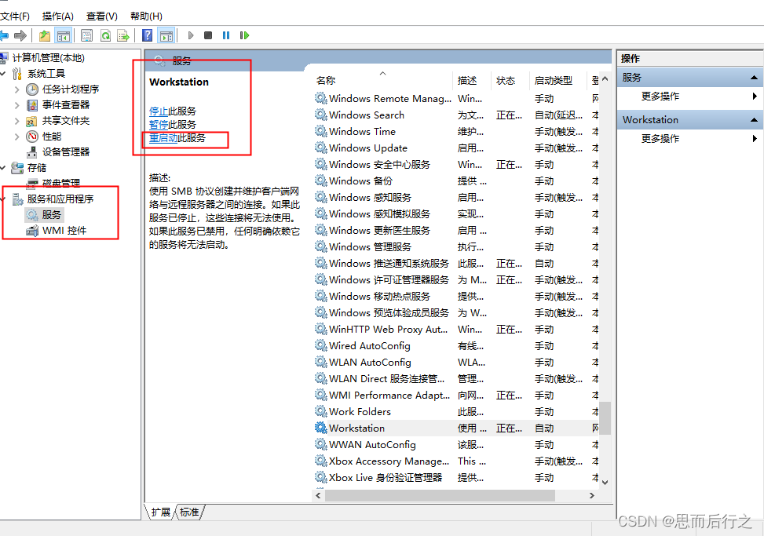Open the 文件(F) menu
This screenshot has width=764, height=536.
click(x=15, y=16)
